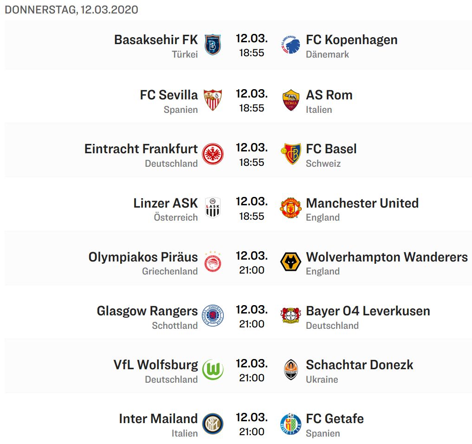Click the Glasgow Rangers round crest
This screenshot has width=472, height=444.
[x=213, y=316]
